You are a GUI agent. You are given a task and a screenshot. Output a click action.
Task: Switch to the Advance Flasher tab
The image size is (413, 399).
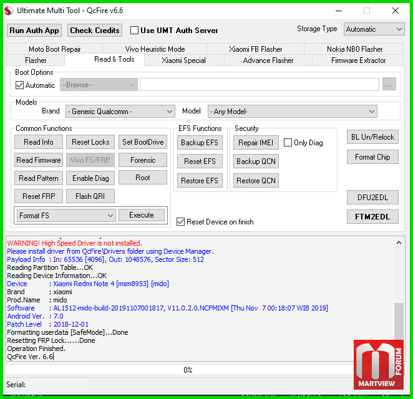pos(268,60)
